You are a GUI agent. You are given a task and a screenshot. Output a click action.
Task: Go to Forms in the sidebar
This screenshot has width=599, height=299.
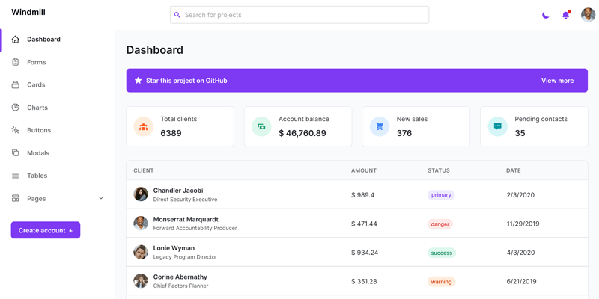[x=36, y=62]
